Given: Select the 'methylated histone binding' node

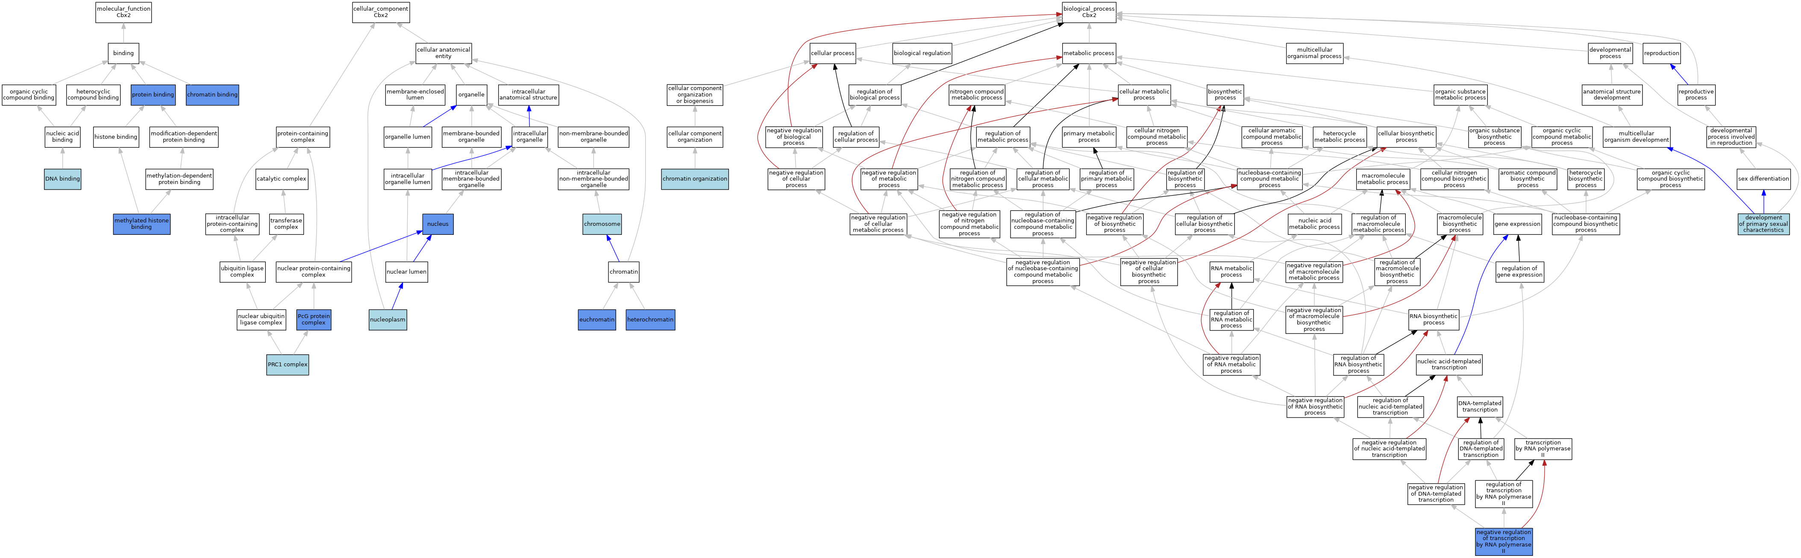Looking at the screenshot, I should (x=141, y=224).
